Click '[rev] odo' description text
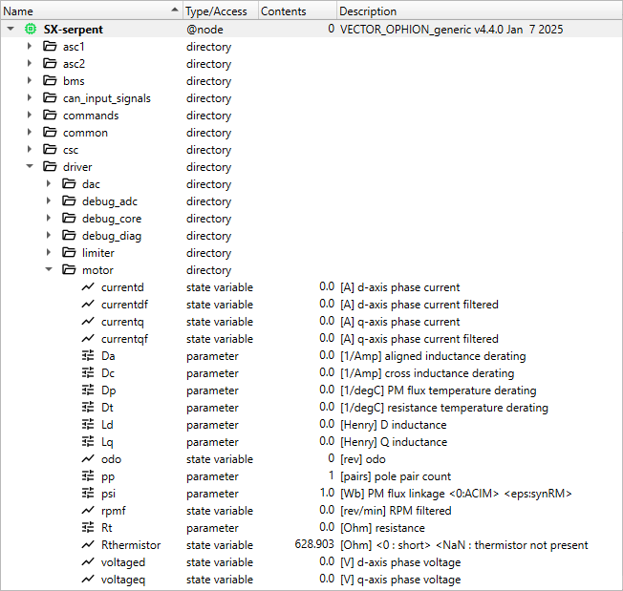623x591 pixels. click(x=363, y=459)
